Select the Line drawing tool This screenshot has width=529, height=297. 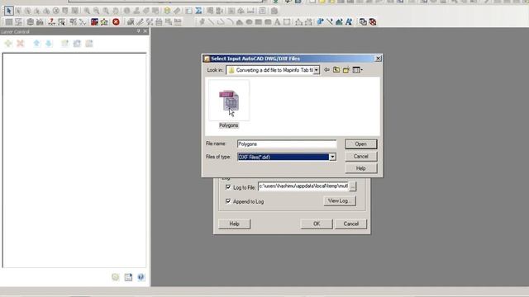click(x=212, y=22)
